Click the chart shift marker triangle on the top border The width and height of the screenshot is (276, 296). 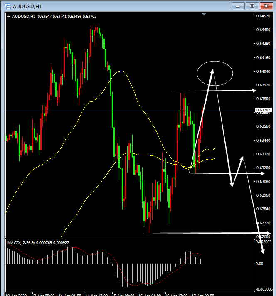click(x=204, y=15)
